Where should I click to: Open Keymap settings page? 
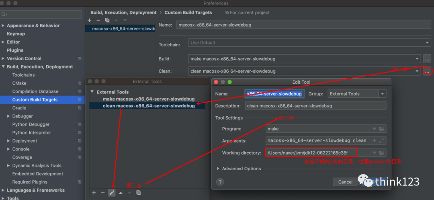tap(16, 34)
